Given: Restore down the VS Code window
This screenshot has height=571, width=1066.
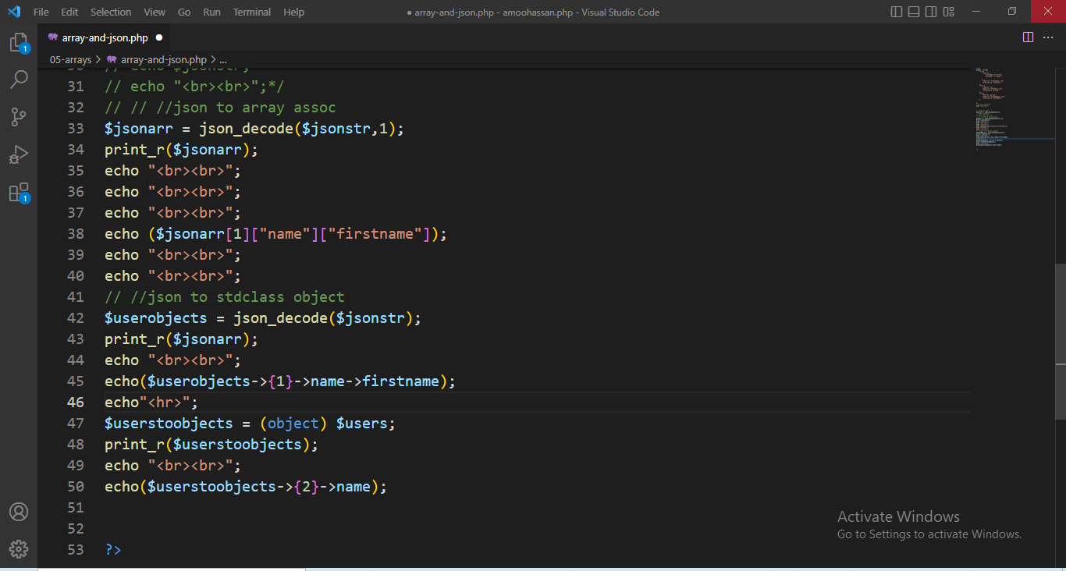Looking at the screenshot, I should [x=1012, y=12].
